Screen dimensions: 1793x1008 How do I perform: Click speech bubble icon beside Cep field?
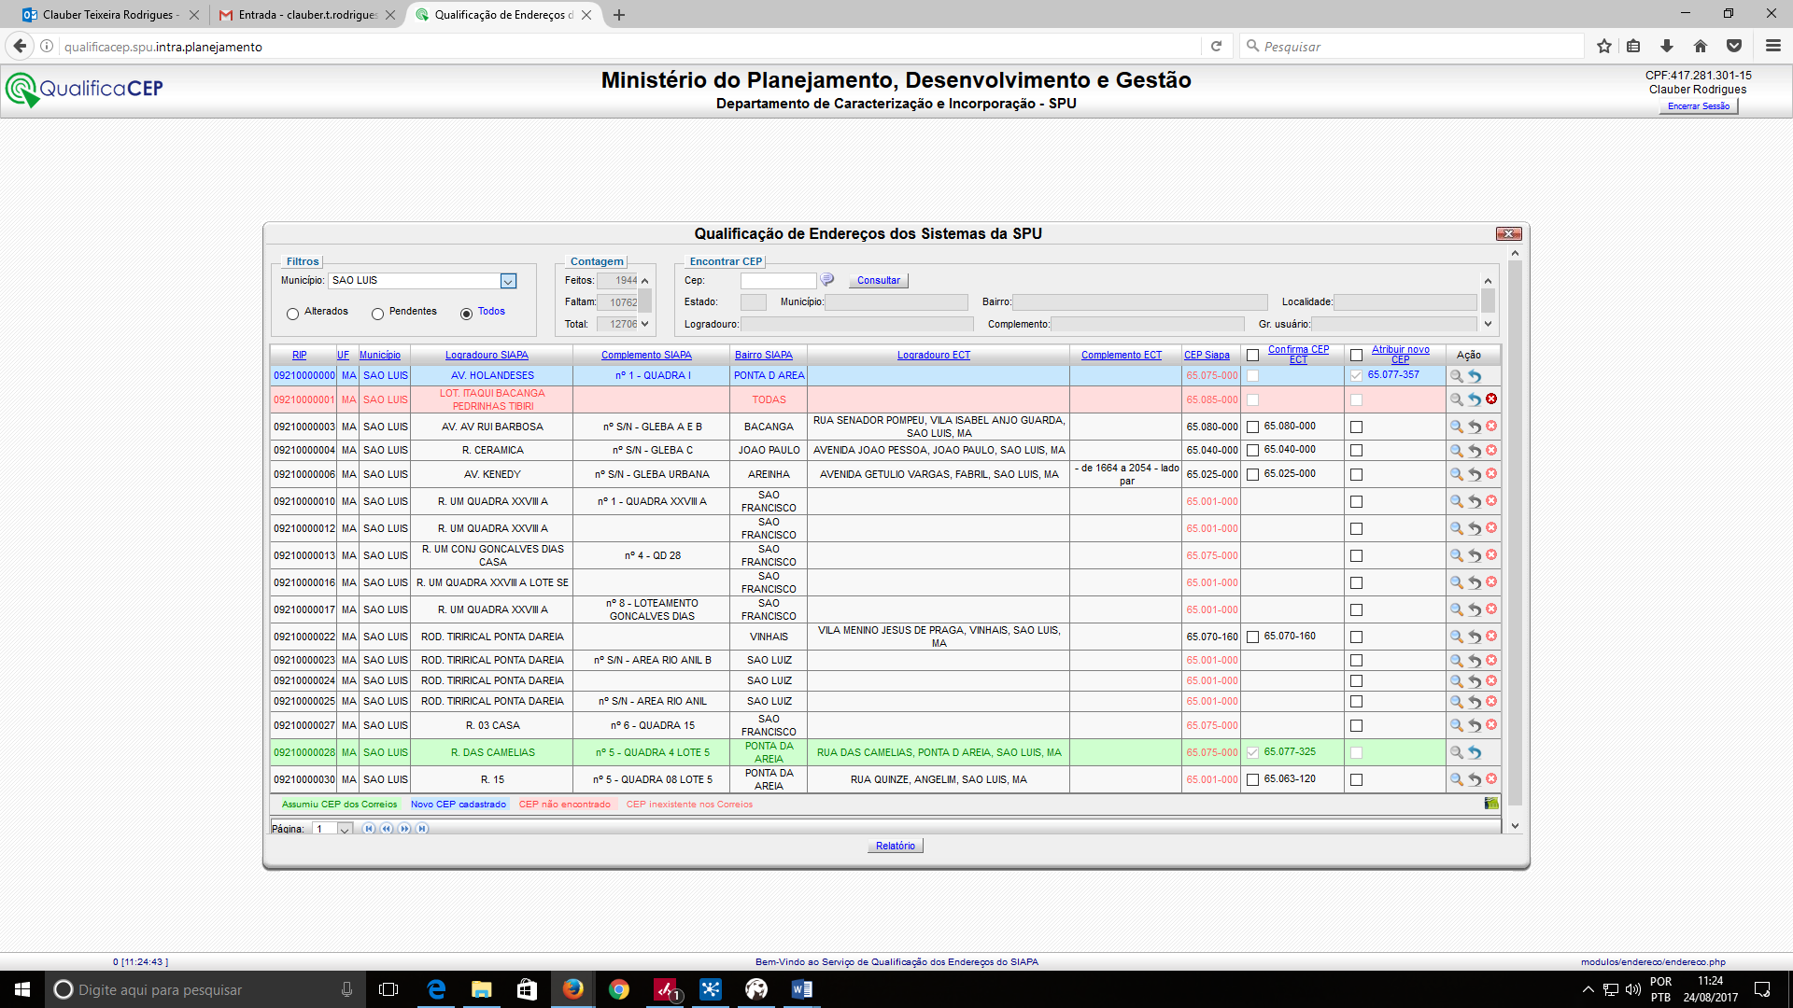(827, 280)
